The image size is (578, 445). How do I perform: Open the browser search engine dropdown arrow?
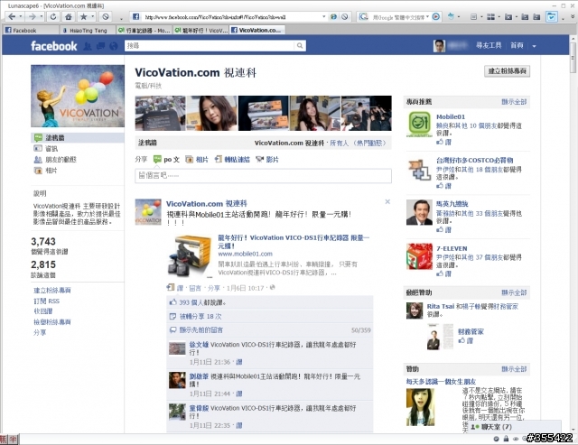(427, 16)
